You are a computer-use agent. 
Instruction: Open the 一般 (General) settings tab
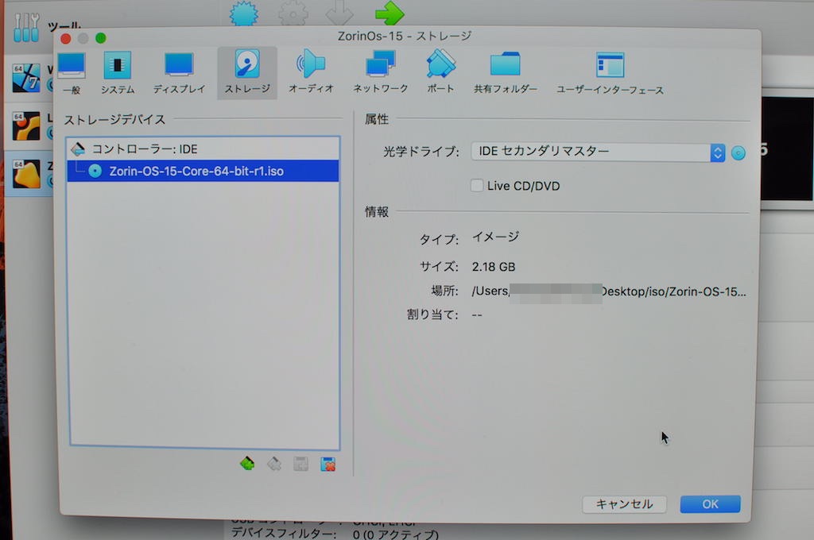[72, 73]
